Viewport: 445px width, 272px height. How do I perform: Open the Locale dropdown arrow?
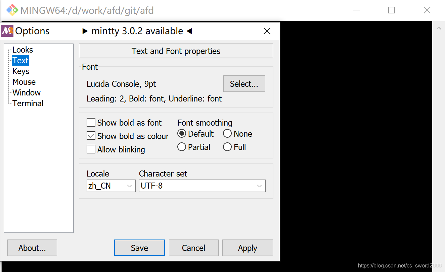coord(130,186)
